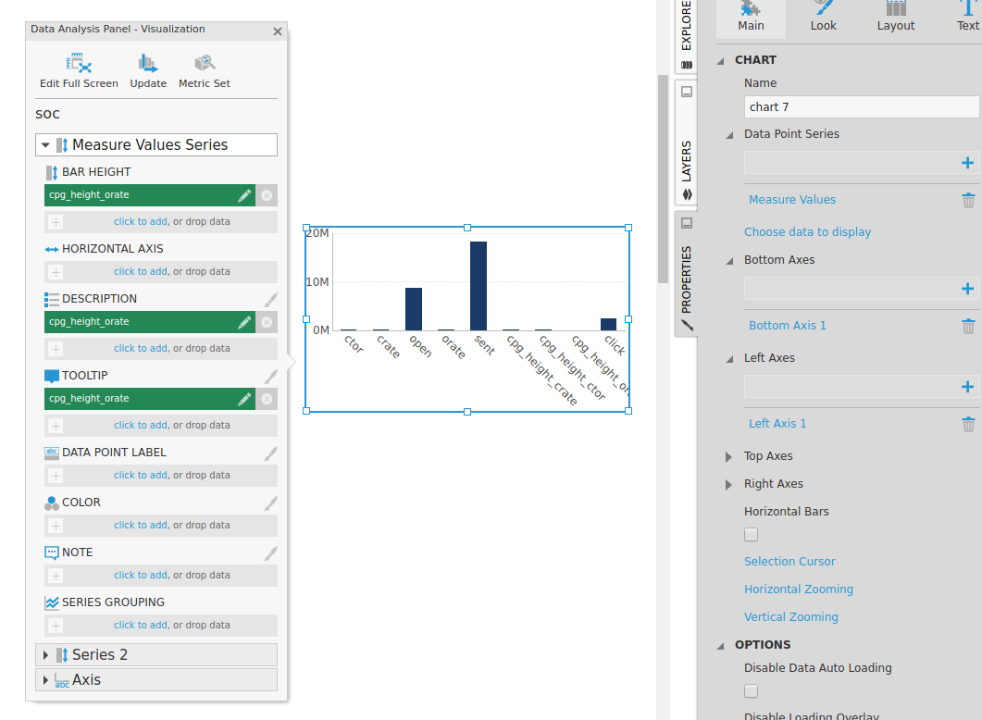Expand the Series 2 section

point(45,655)
